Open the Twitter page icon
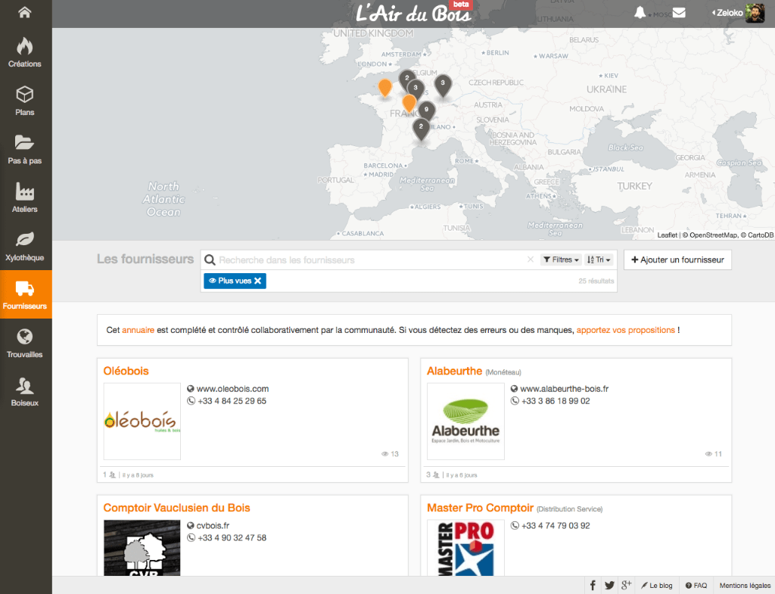The image size is (775, 594). (x=609, y=586)
